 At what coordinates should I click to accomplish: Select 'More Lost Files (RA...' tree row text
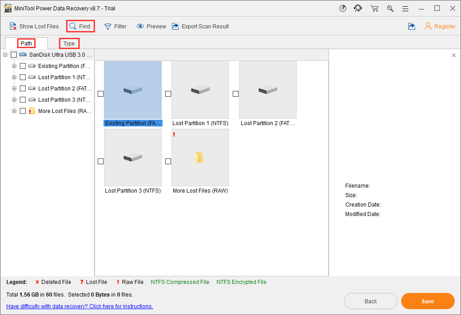click(65, 111)
